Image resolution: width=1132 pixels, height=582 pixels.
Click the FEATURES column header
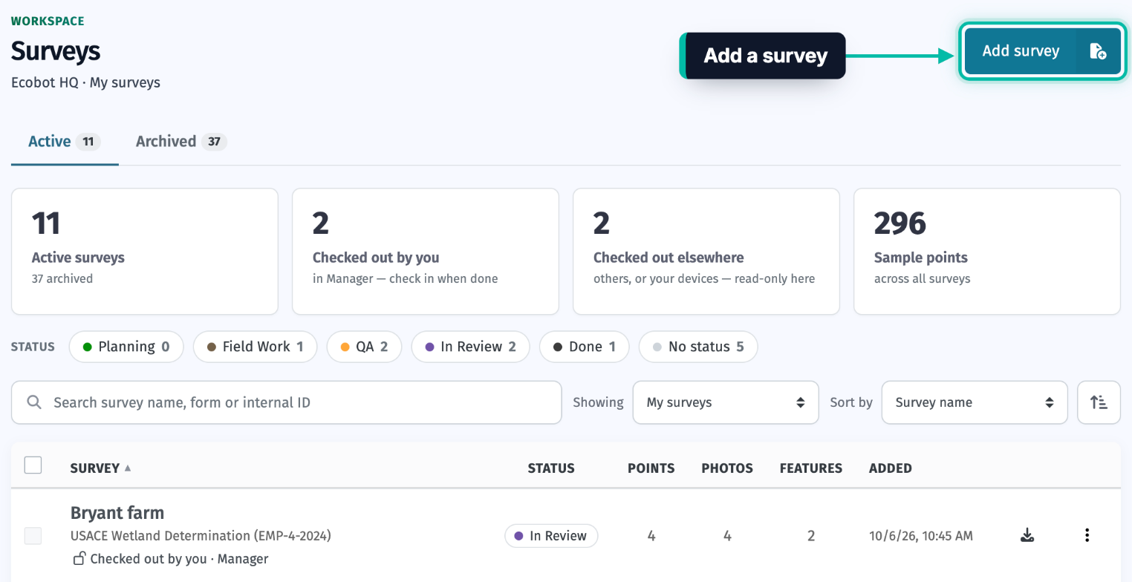[x=811, y=468]
